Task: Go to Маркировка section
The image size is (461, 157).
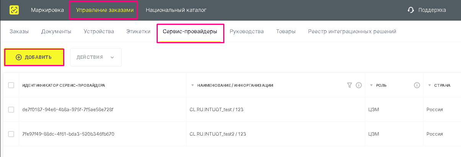Action: [x=47, y=10]
